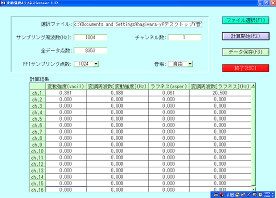Toggle the CAPS indicator in language bar
Viewport: 276px width, 198px height.
(267, 193)
